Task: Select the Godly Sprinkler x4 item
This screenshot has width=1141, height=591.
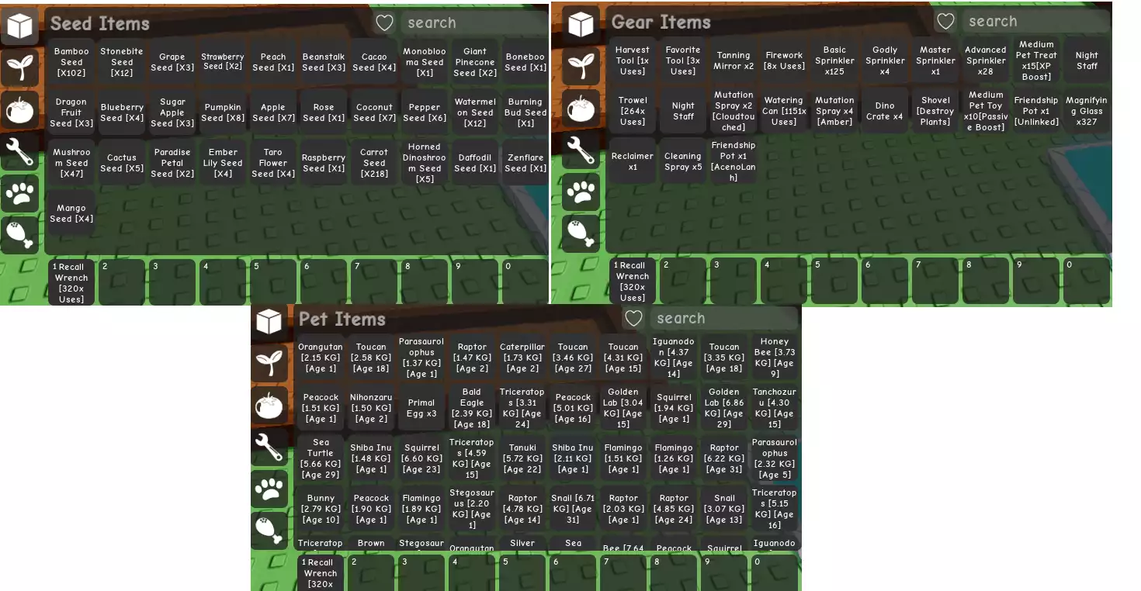Action: point(885,60)
